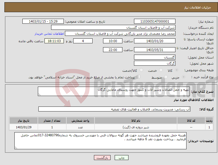Viewport: 218px width, 165px height.
Task: Click the چاپ (print) button
Action: 121,158
